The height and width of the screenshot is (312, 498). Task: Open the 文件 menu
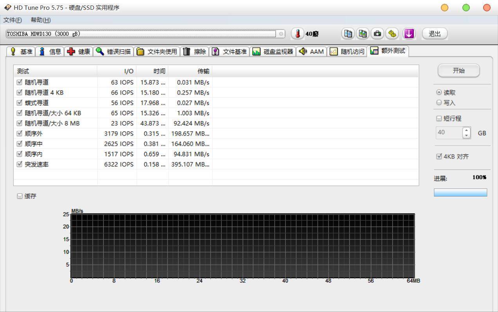(13, 20)
